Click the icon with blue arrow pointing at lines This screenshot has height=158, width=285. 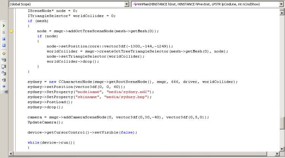(x=4, y=80)
